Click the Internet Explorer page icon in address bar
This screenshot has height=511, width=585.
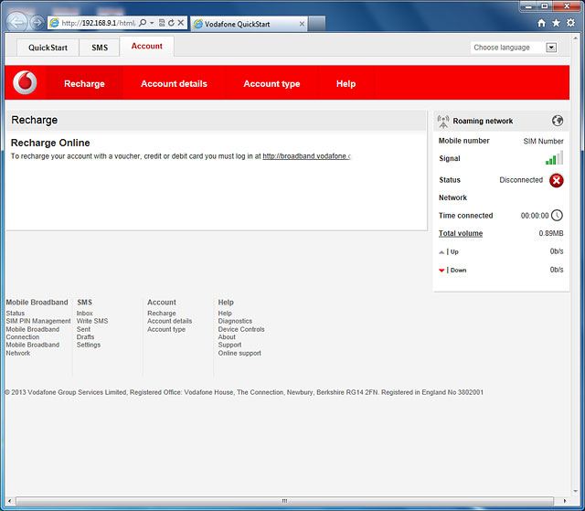55,23
